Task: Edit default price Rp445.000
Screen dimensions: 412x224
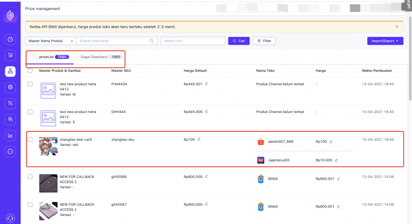Action: (206, 112)
